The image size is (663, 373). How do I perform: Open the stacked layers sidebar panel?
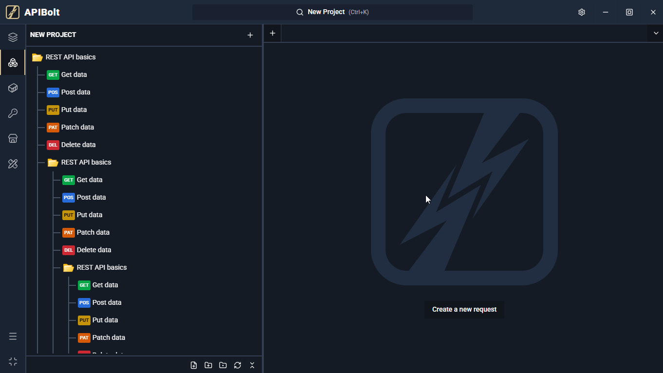point(13,37)
